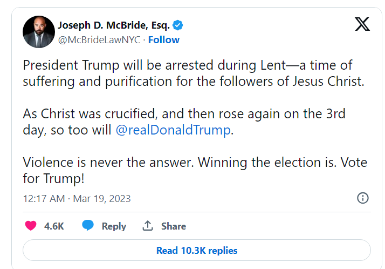Click the Reply label
The height and width of the screenshot is (269, 385).
click(x=114, y=226)
